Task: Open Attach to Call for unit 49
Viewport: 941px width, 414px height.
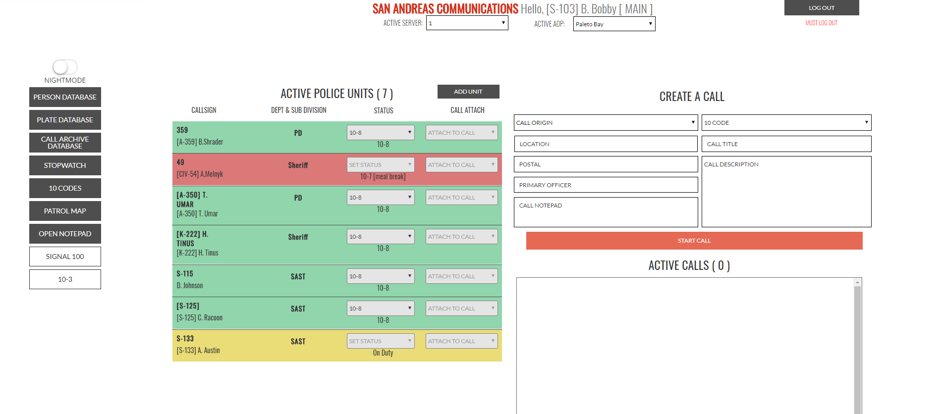Action: (462, 165)
